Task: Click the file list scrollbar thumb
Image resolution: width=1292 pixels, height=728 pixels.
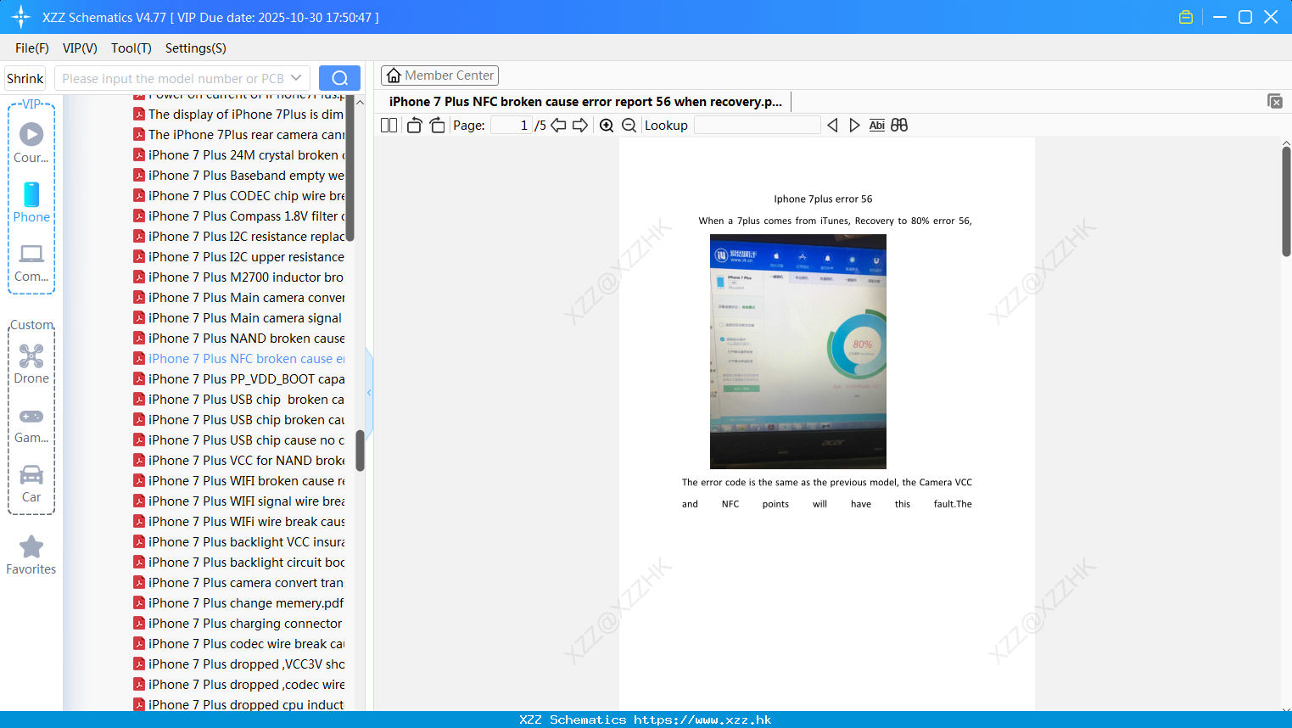Action: [360, 451]
